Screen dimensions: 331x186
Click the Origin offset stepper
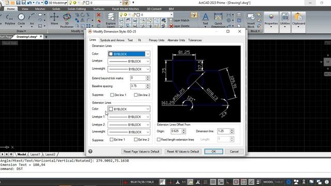click(x=184, y=131)
